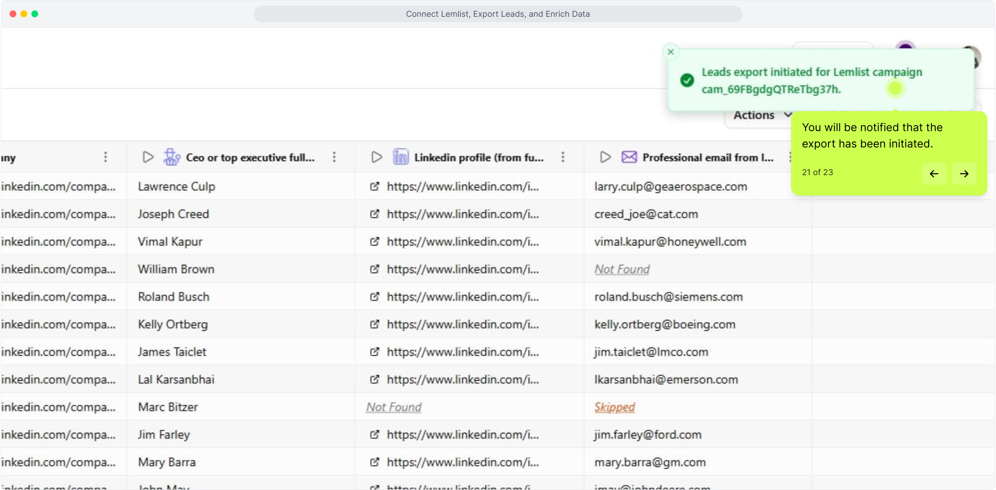Open Linkedin profile column options menu
The width and height of the screenshot is (996, 490).
click(x=563, y=157)
